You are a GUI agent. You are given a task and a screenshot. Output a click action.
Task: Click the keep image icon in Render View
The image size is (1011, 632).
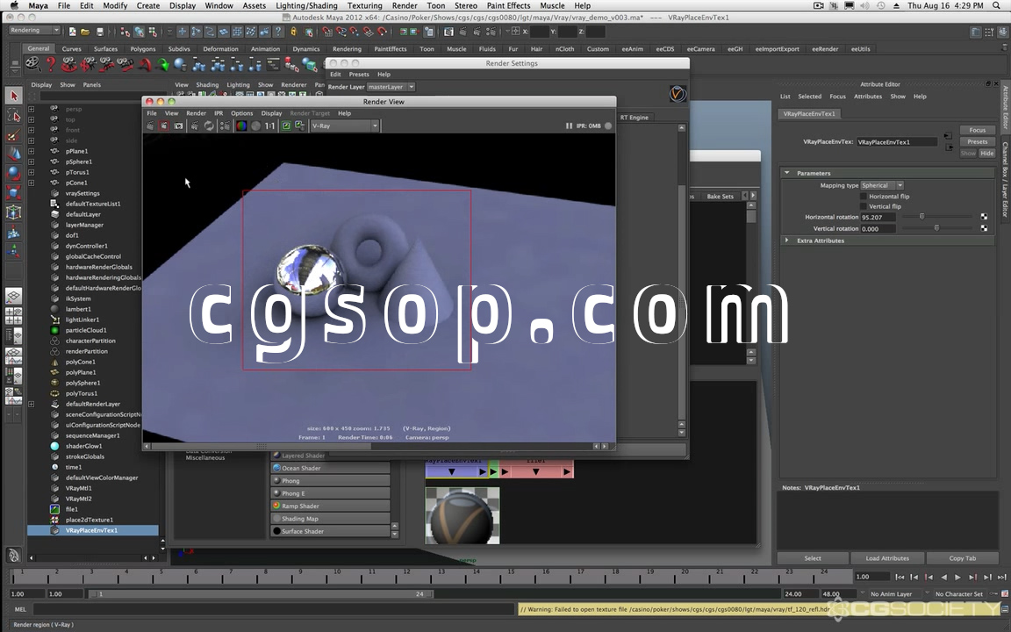coord(285,126)
